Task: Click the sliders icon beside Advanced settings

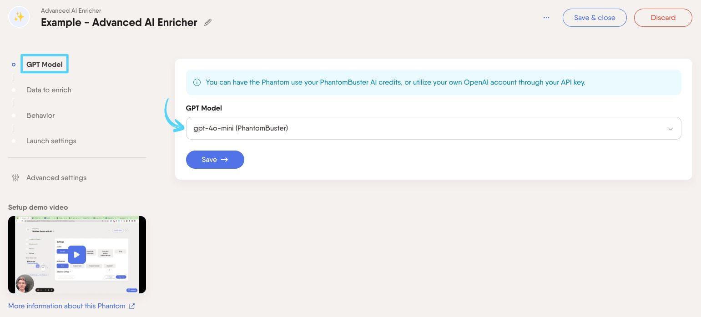Action: pyautogui.click(x=15, y=178)
